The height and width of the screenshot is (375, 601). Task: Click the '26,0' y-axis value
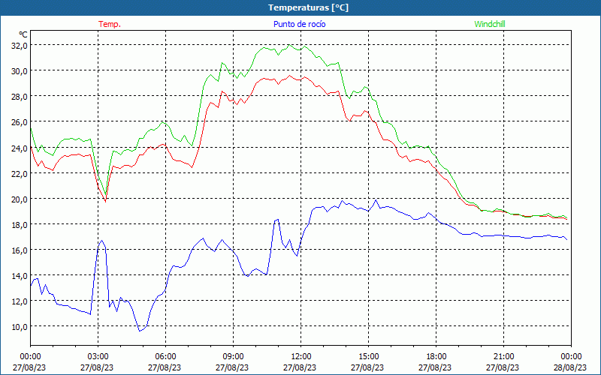click(x=20, y=122)
